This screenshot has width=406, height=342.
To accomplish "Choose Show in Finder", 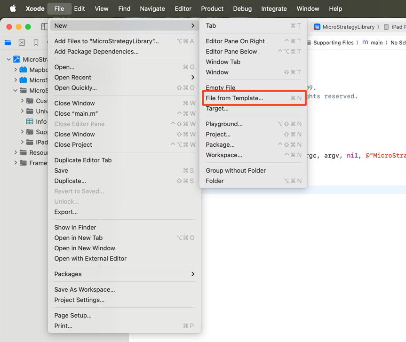I will point(124,228).
